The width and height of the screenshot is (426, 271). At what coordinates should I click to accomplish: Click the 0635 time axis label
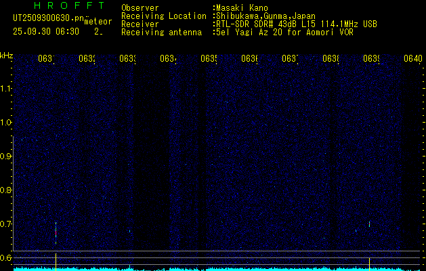(x=209, y=58)
